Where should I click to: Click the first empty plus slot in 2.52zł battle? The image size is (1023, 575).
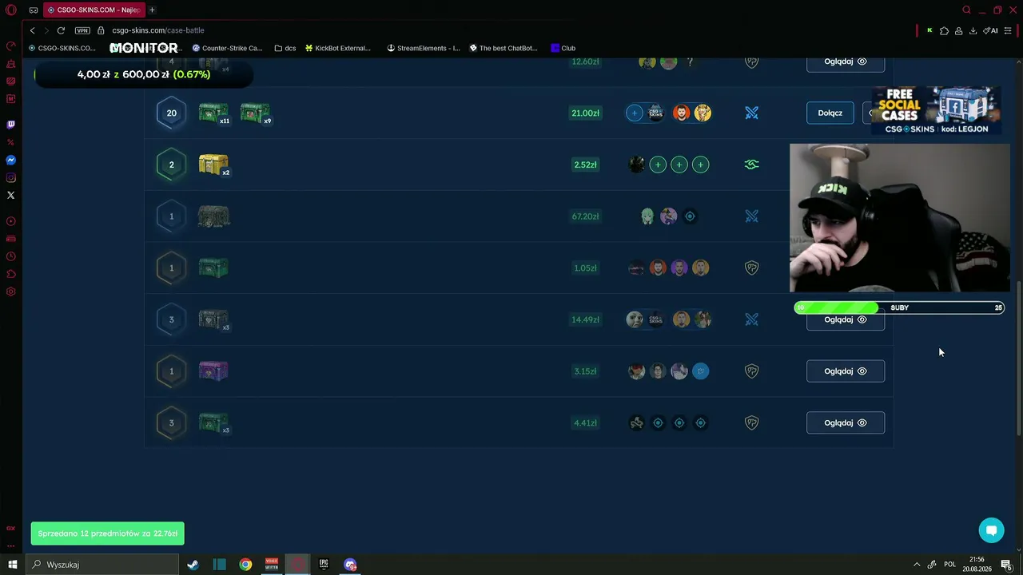pos(658,165)
